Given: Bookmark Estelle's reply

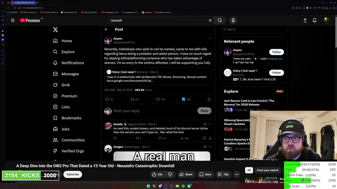Looking at the screenshot, I should tap(204, 138).
